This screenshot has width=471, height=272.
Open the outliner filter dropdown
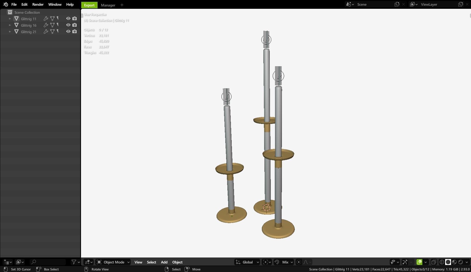point(76,262)
